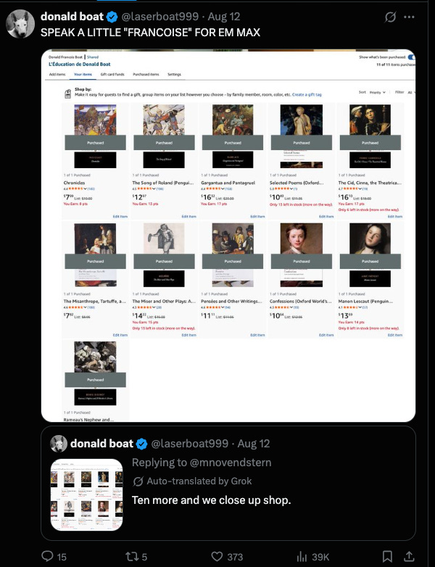Toggle Show what's been purchased switch
Screen dimensions: 435x567
pyautogui.click(x=411, y=57)
